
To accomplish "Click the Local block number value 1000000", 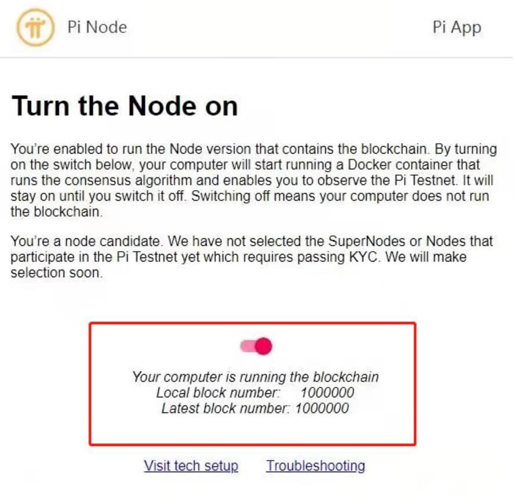I will point(327,393).
